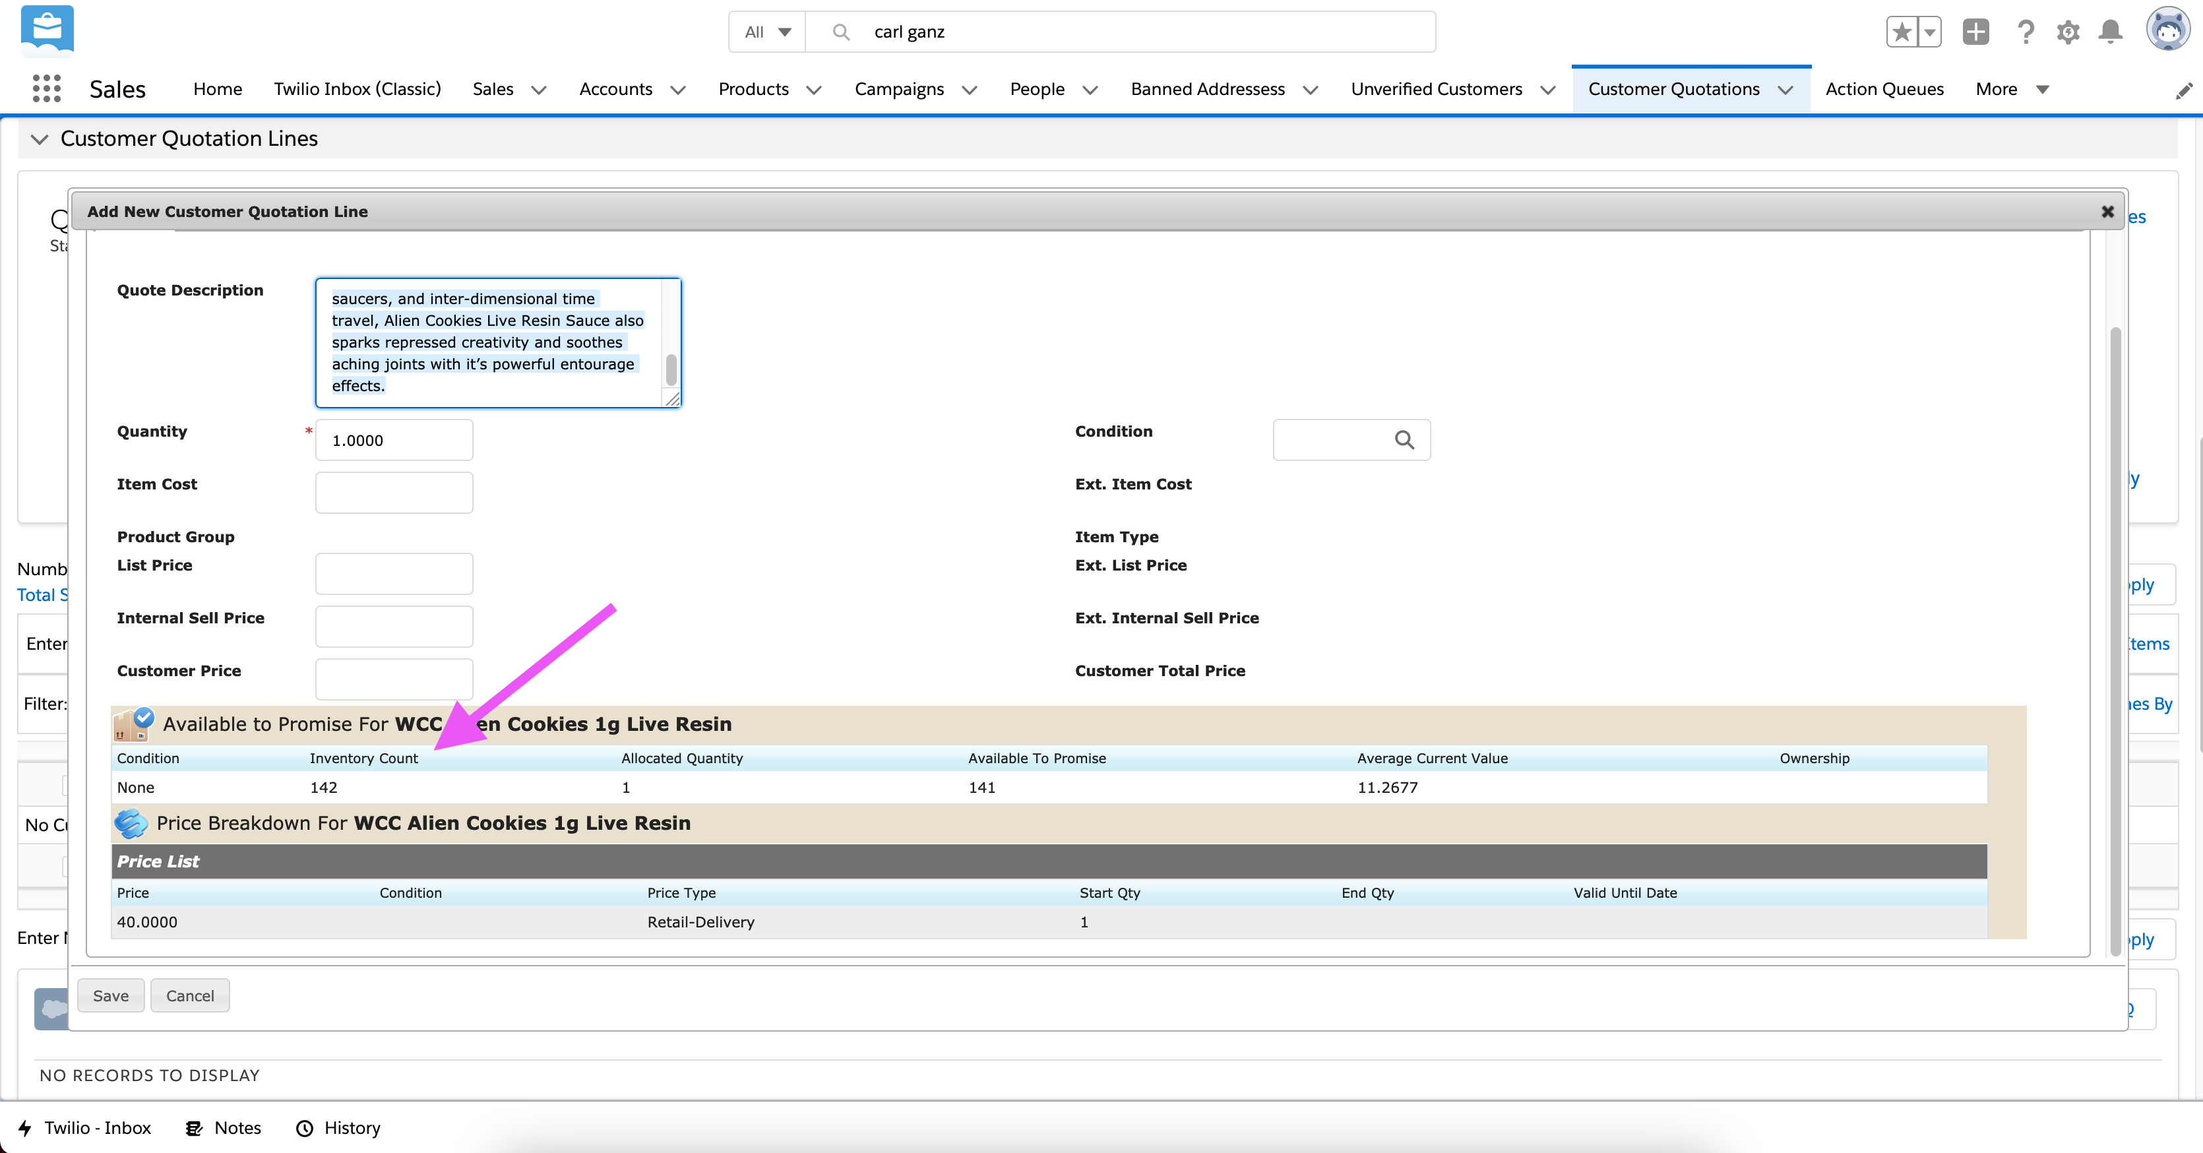Close the Add New Customer Quotation Line dialog
This screenshot has height=1153, width=2203.
coord(2107,211)
